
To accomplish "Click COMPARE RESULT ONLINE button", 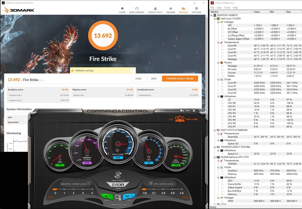I will [180, 79].
